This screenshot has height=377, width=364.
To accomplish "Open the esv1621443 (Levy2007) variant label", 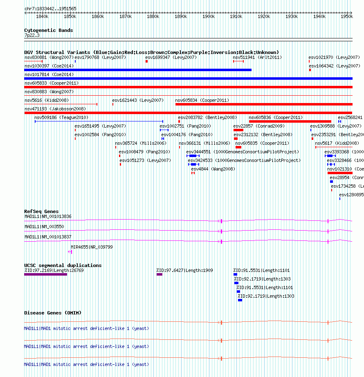I will [138, 100].
